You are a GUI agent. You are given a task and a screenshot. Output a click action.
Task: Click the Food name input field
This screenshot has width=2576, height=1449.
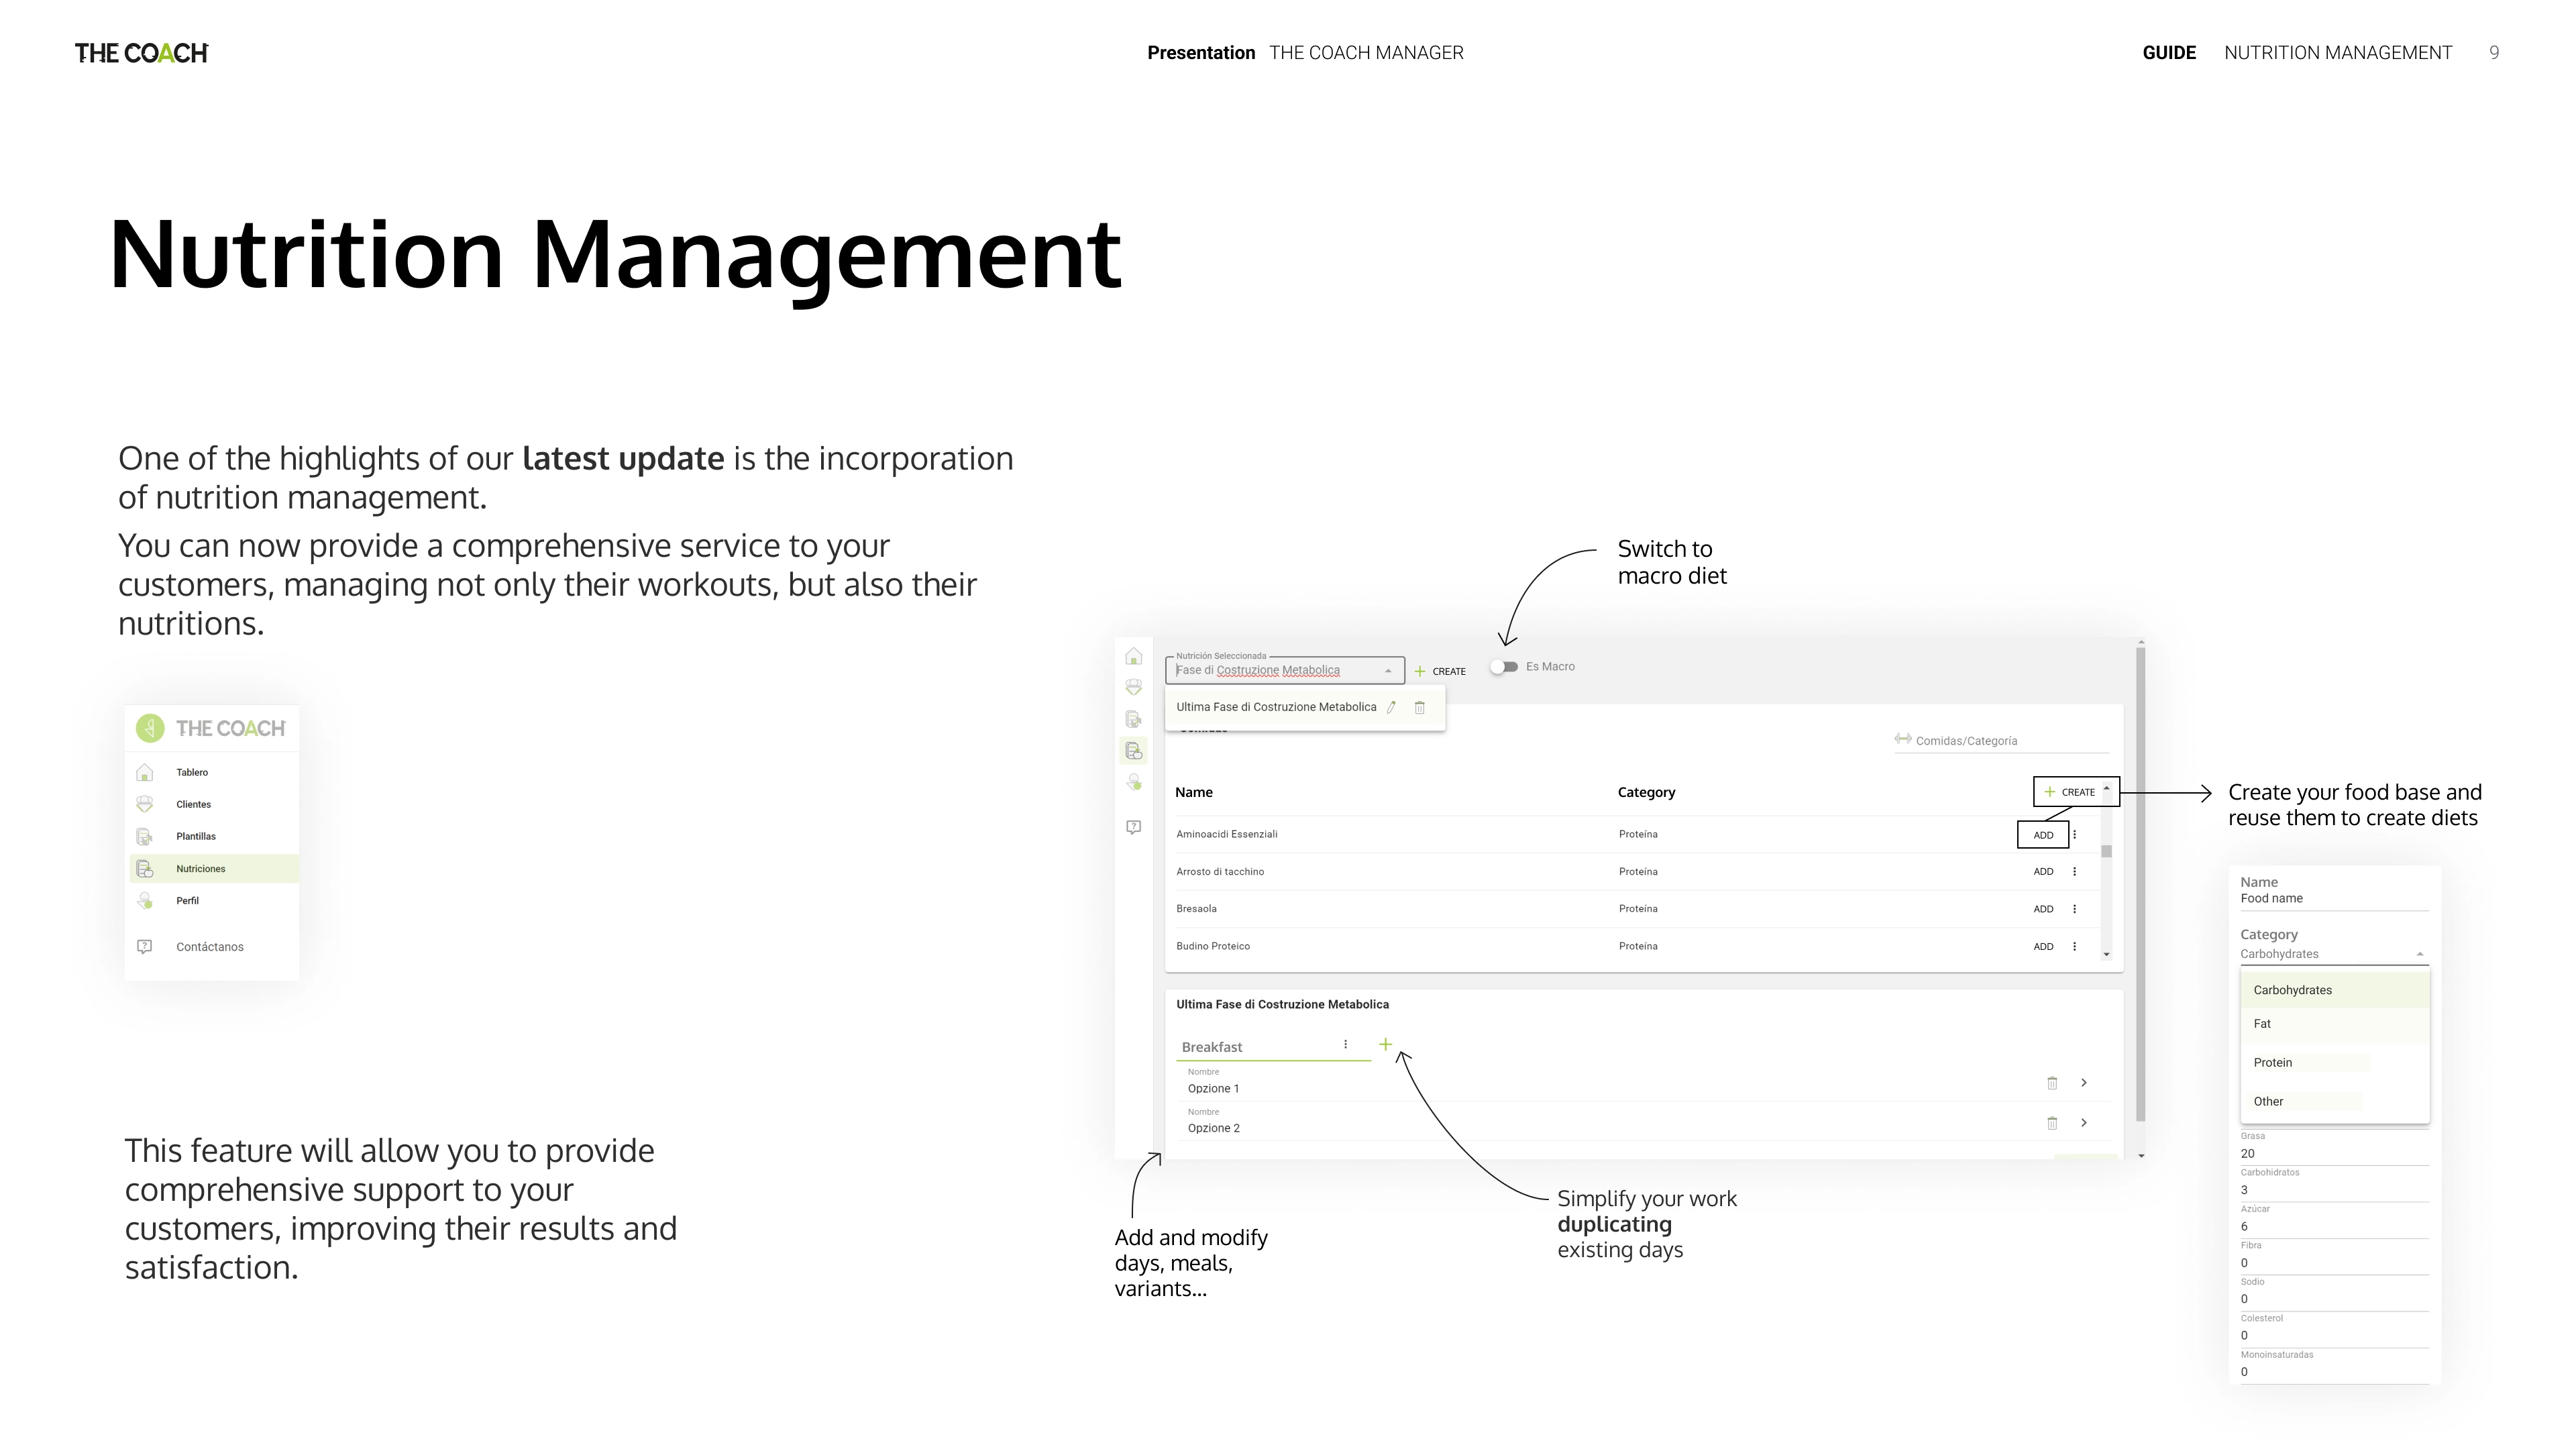(2334, 898)
